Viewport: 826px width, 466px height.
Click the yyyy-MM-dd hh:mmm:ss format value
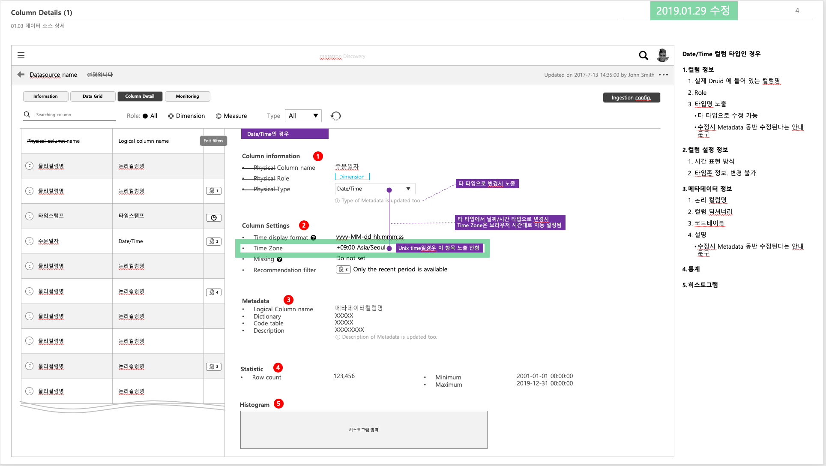[x=370, y=237]
